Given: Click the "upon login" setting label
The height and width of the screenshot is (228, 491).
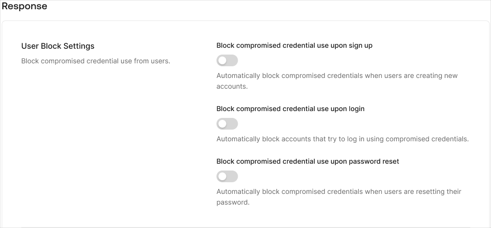Looking at the screenshot, I should click(290, 109).
